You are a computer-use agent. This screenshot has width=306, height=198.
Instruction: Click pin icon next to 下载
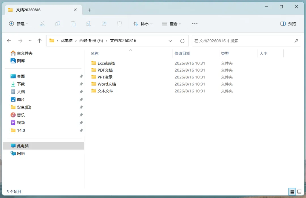click(x=81, y=84)
